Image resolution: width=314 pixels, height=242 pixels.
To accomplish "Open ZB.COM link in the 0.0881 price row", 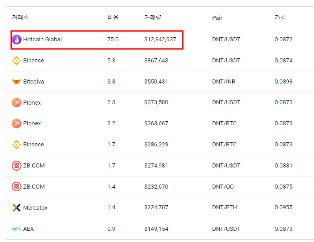I will point(34,166).
